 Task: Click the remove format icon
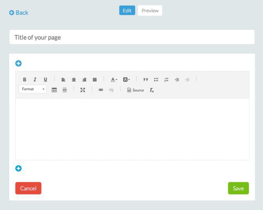152,90
